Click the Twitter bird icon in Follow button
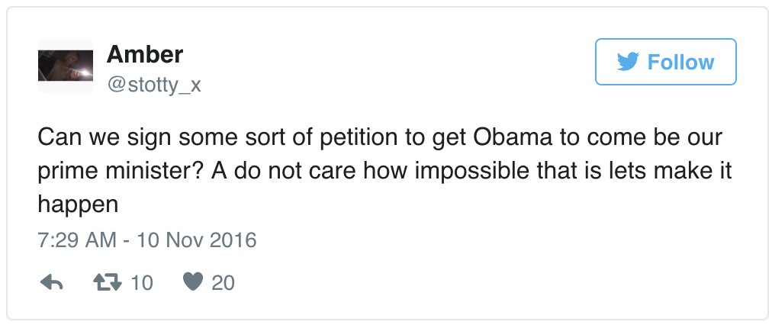The height and width of the screenshot is (328, 772). coord(627,62)
